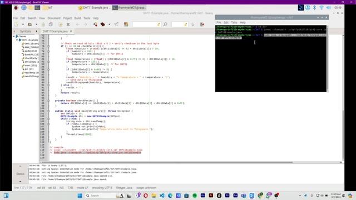Screen dimensions: 356x200
Task: Select the Status tab in message panel
Action: [20, 174]
